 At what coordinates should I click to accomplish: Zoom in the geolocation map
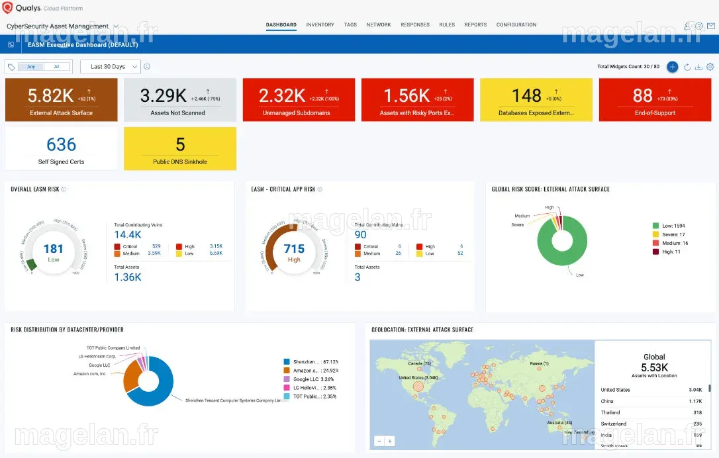point(390,441)
